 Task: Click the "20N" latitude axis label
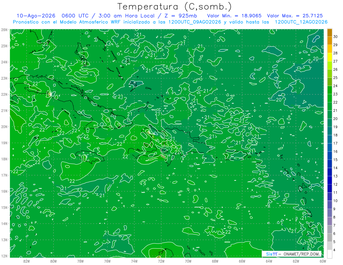[x=4, y=127]
